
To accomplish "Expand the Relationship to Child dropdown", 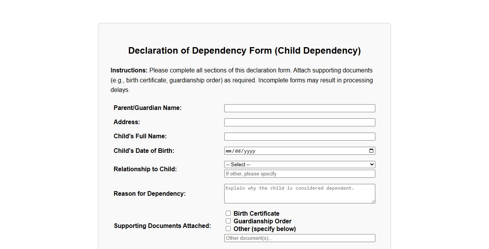I will click(300, 164).
